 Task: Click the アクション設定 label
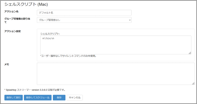pyautogui.click(x=12, y=31)
